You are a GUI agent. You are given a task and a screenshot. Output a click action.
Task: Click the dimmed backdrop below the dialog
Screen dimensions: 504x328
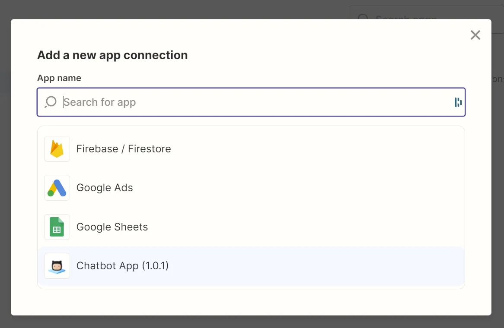[252, 322]
